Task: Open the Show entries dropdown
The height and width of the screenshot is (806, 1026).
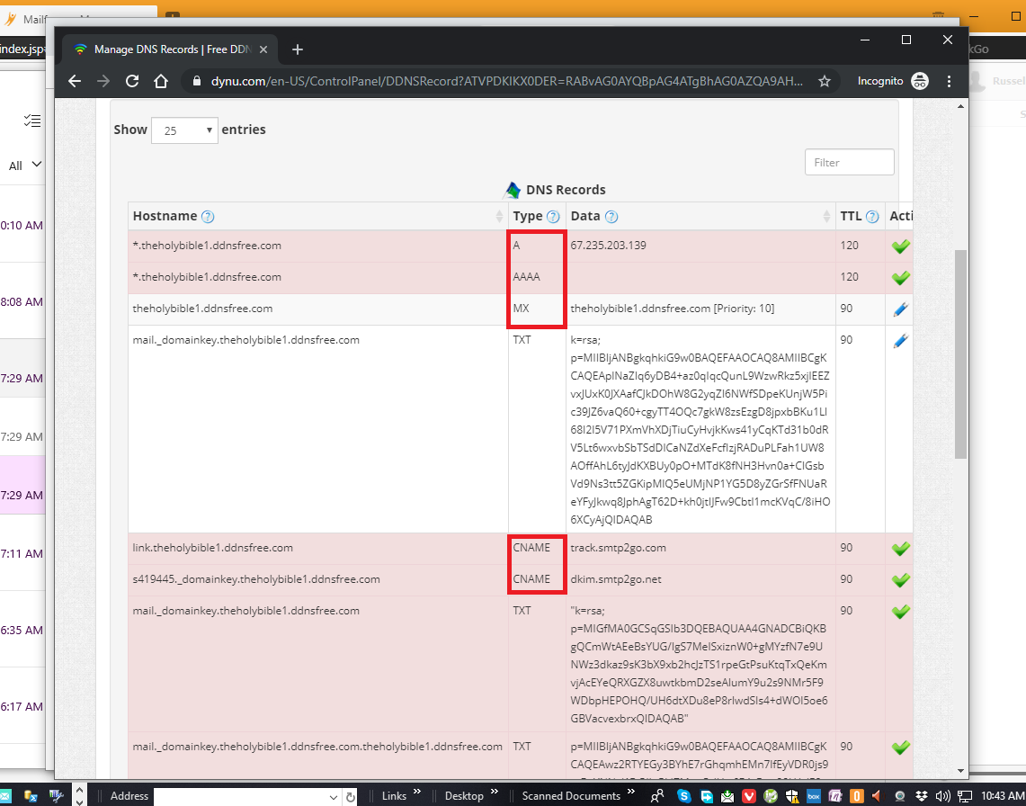Action: coord(184,130)
